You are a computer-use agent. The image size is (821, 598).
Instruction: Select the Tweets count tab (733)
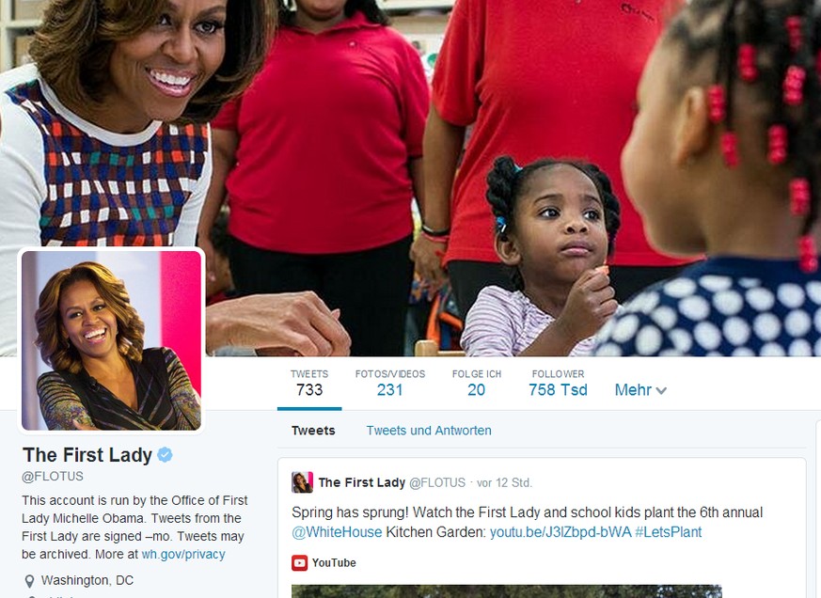[309, 384]
